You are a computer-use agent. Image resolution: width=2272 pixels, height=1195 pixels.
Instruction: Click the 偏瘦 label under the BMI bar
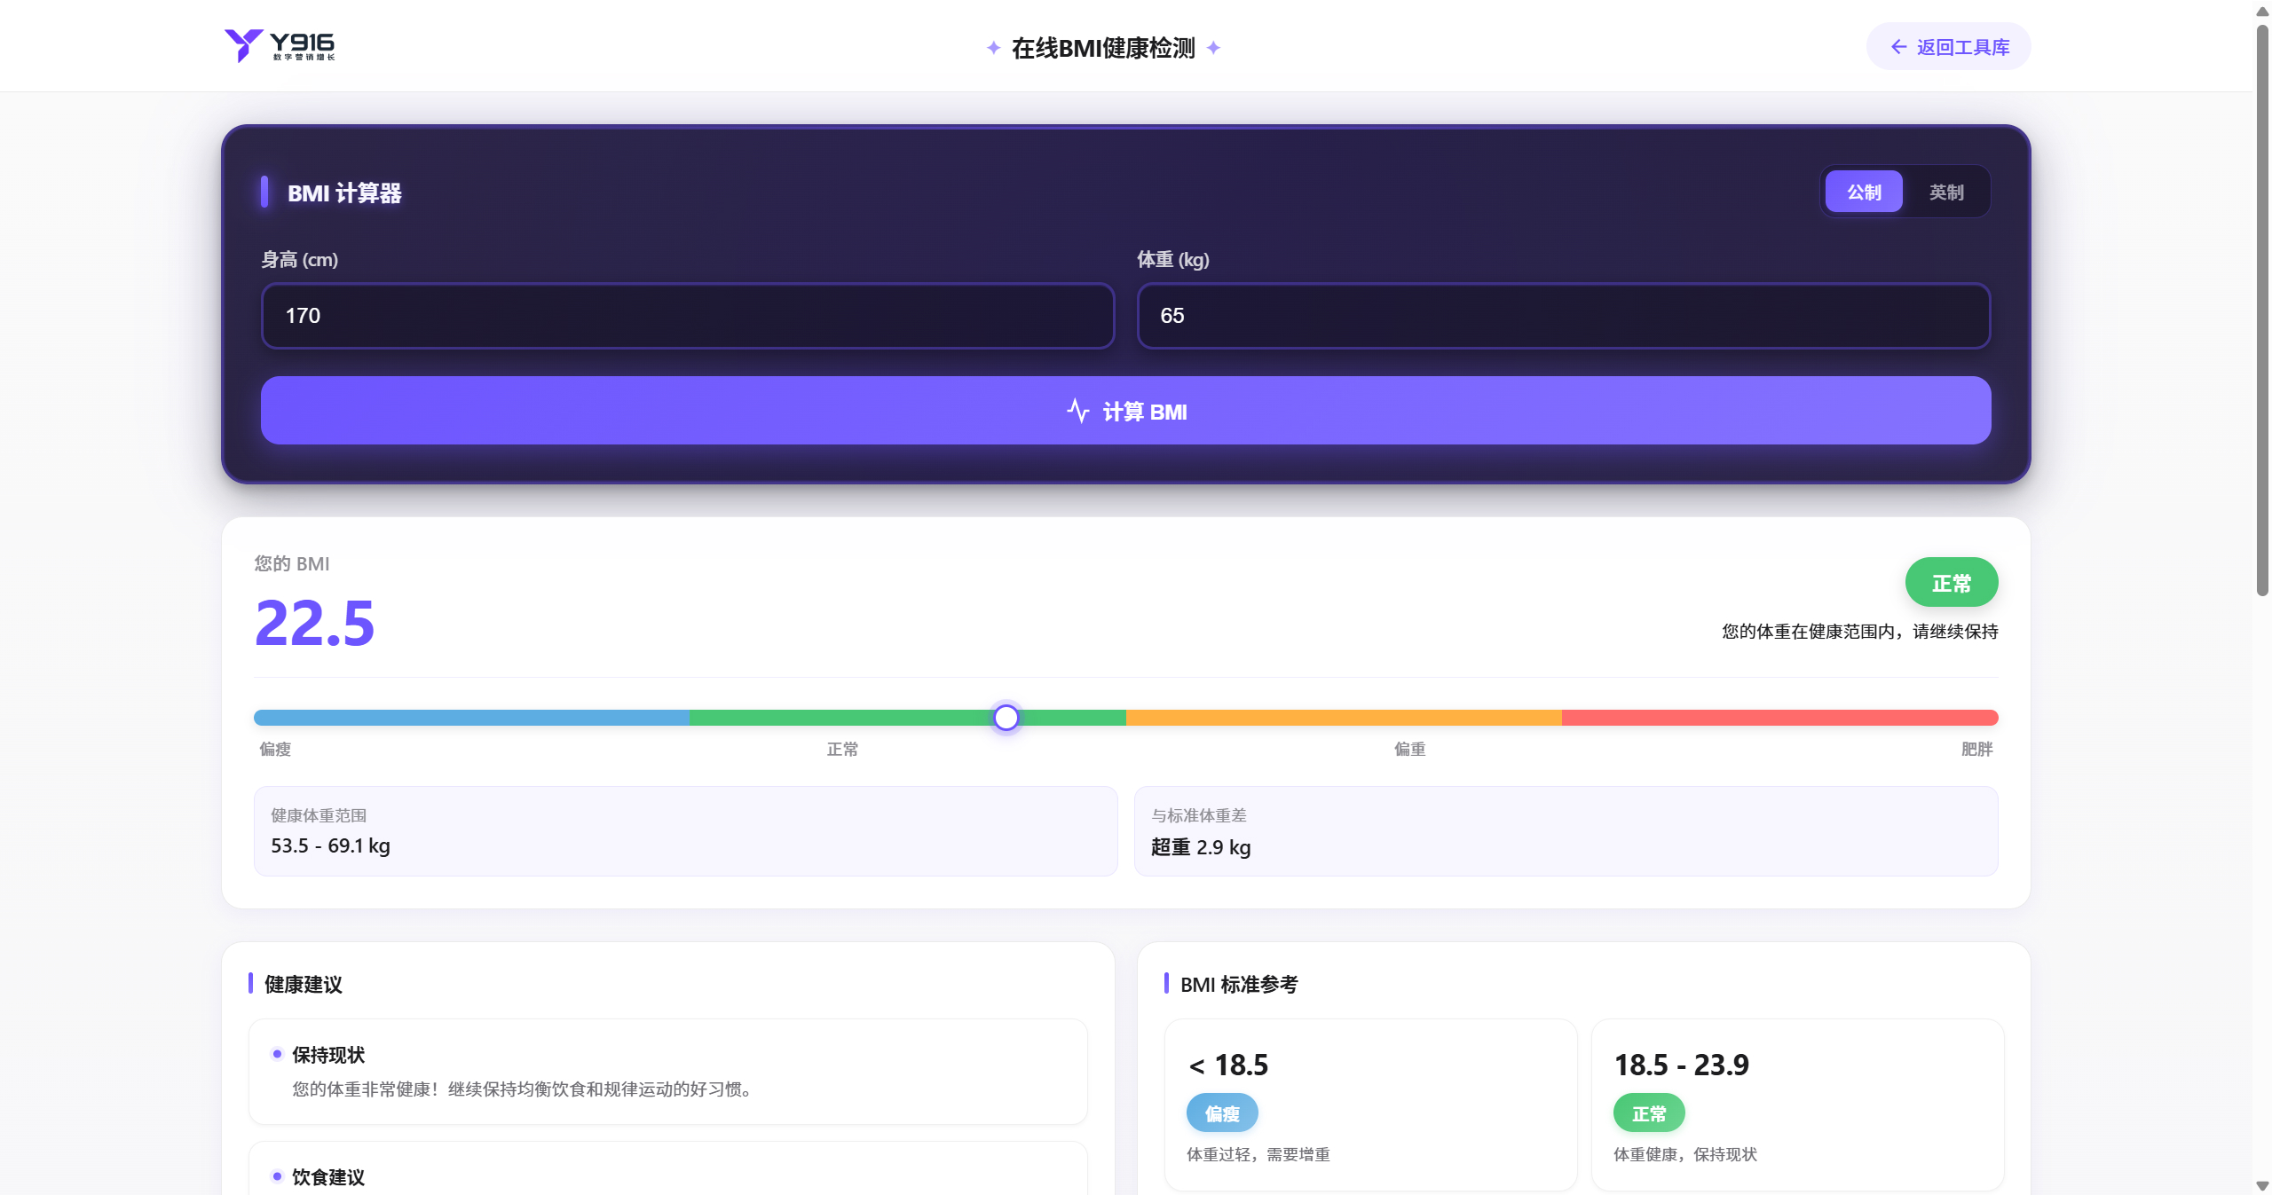[275, 749]
